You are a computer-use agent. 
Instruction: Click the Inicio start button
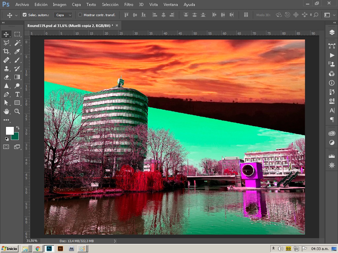click(10, 249)
